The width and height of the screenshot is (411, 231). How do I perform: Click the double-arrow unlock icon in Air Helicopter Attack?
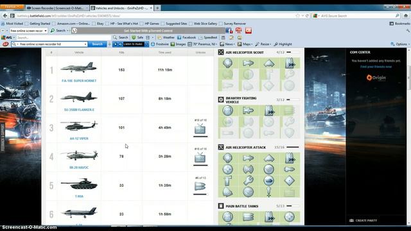290,158
